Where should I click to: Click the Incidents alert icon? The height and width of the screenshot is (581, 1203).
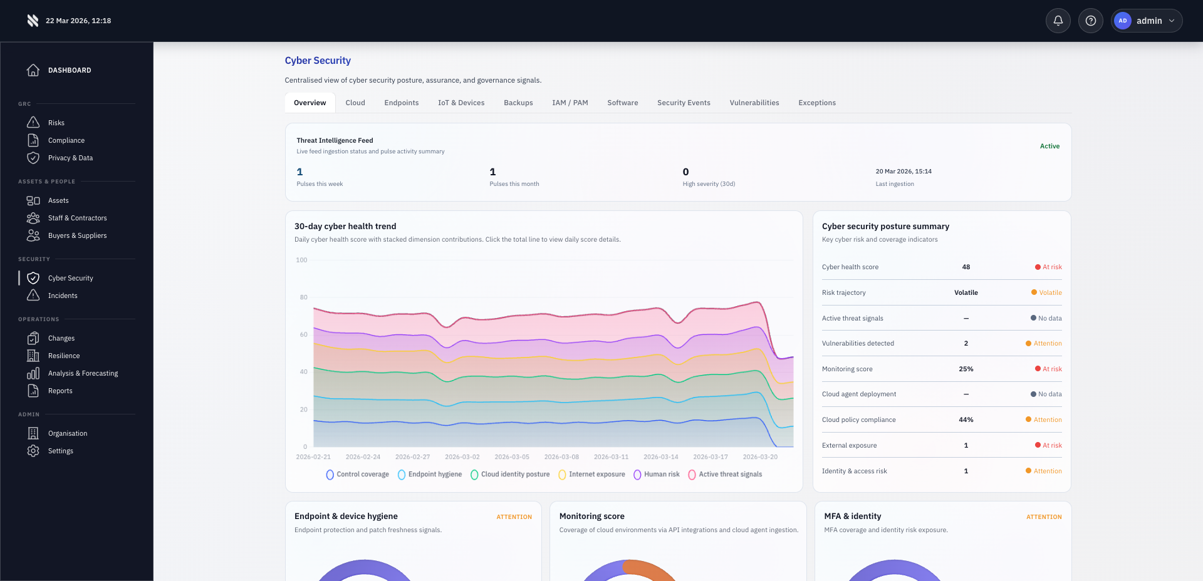33,295
